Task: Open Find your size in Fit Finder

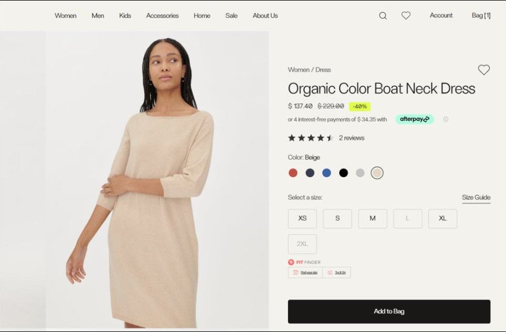Action: 305,273
